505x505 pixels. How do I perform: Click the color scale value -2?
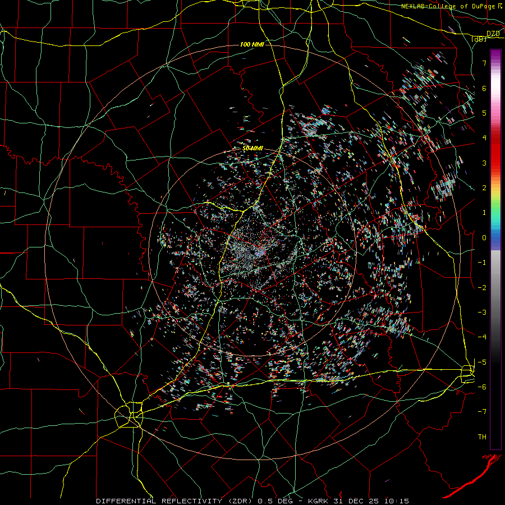(x=482, y=288)
